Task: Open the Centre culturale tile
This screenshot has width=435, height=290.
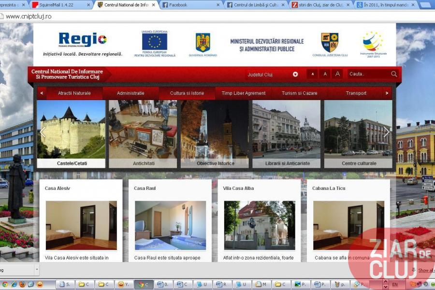Action: tap(359, 134)
